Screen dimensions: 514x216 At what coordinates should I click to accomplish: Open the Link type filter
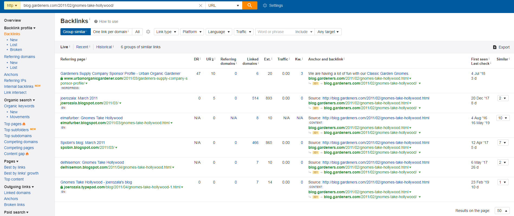166,32
